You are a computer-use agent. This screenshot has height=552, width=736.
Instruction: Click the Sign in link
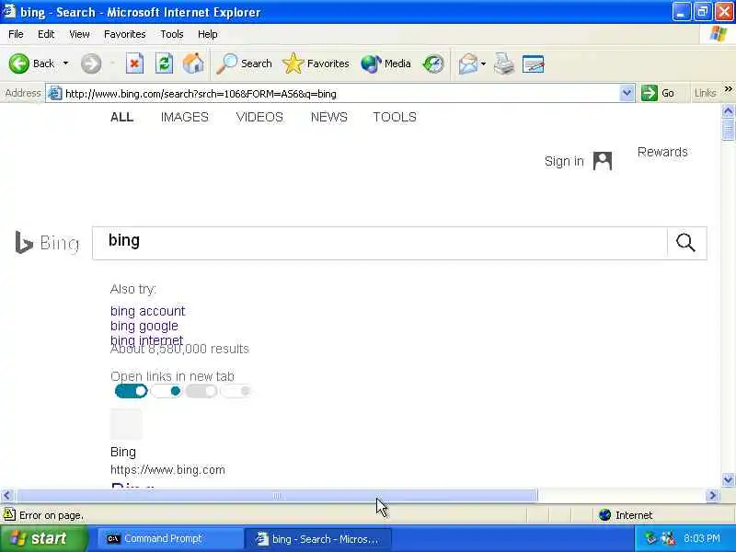point(564,161)
